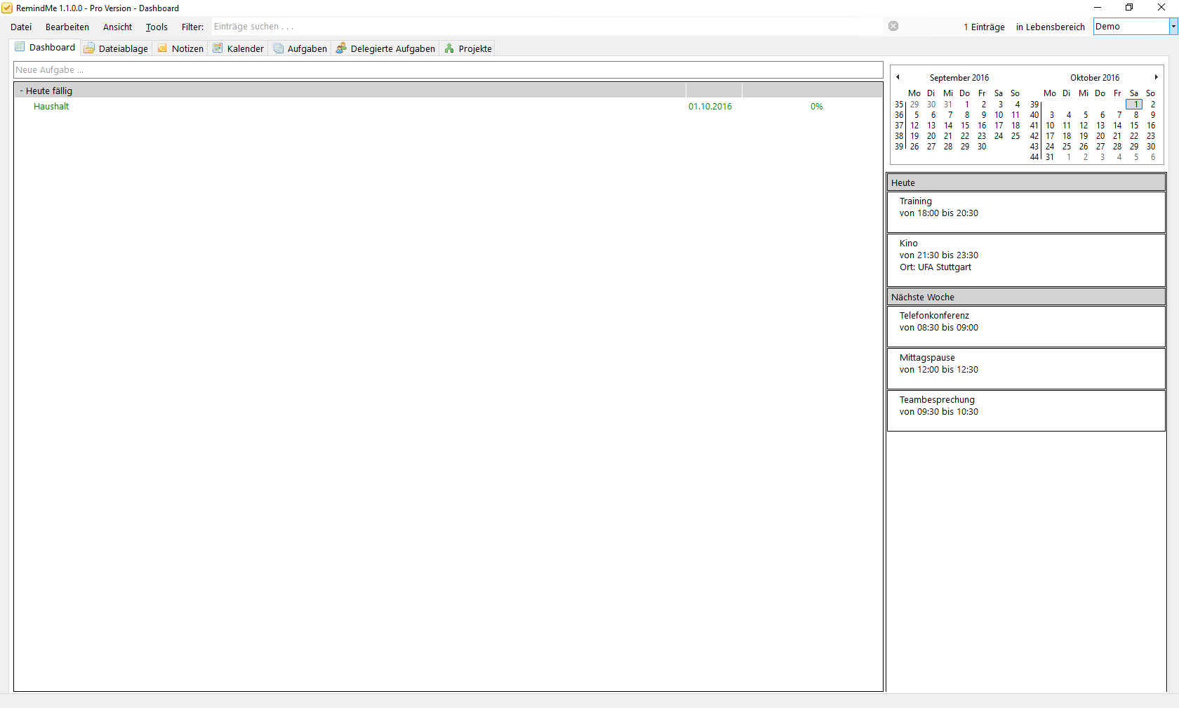
Task: Open the Lebensbereich Demo dropdown
Action: [1173, 27]
